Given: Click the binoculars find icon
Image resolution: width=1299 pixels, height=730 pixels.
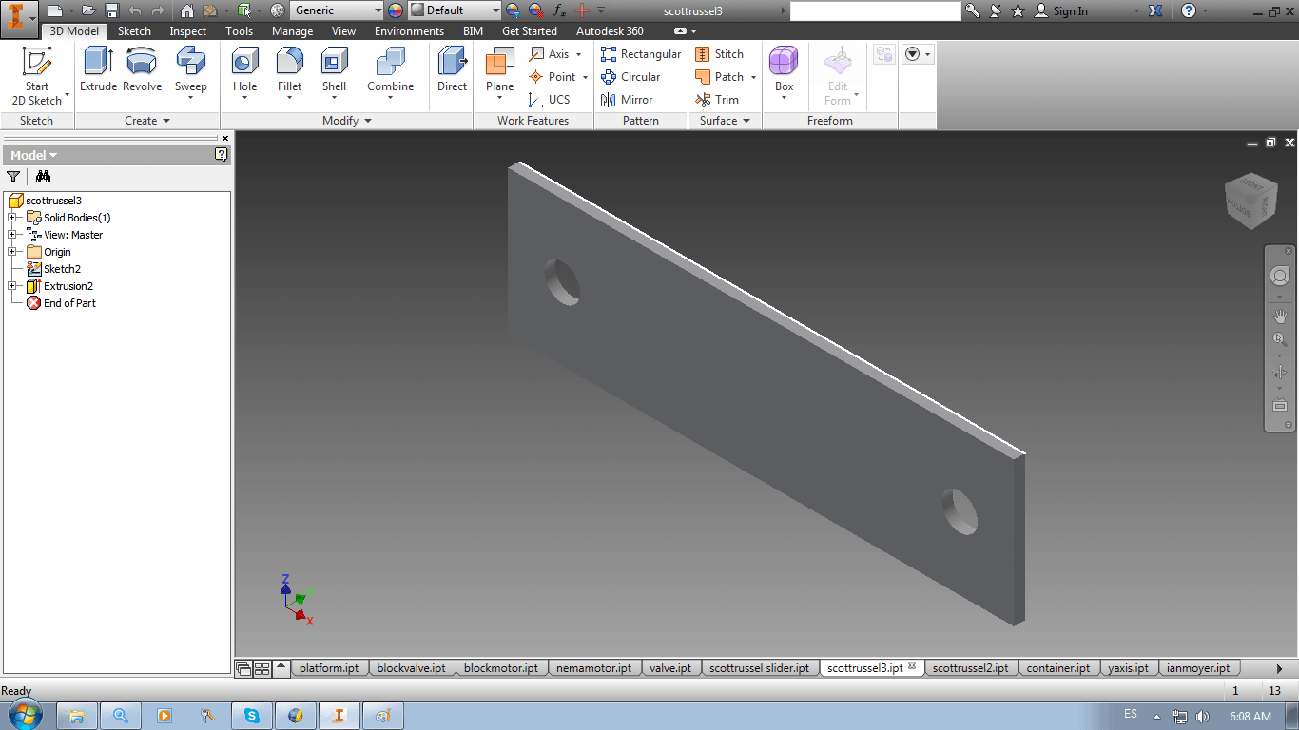Looking at the screenshot, I should (x=43, y=177).
